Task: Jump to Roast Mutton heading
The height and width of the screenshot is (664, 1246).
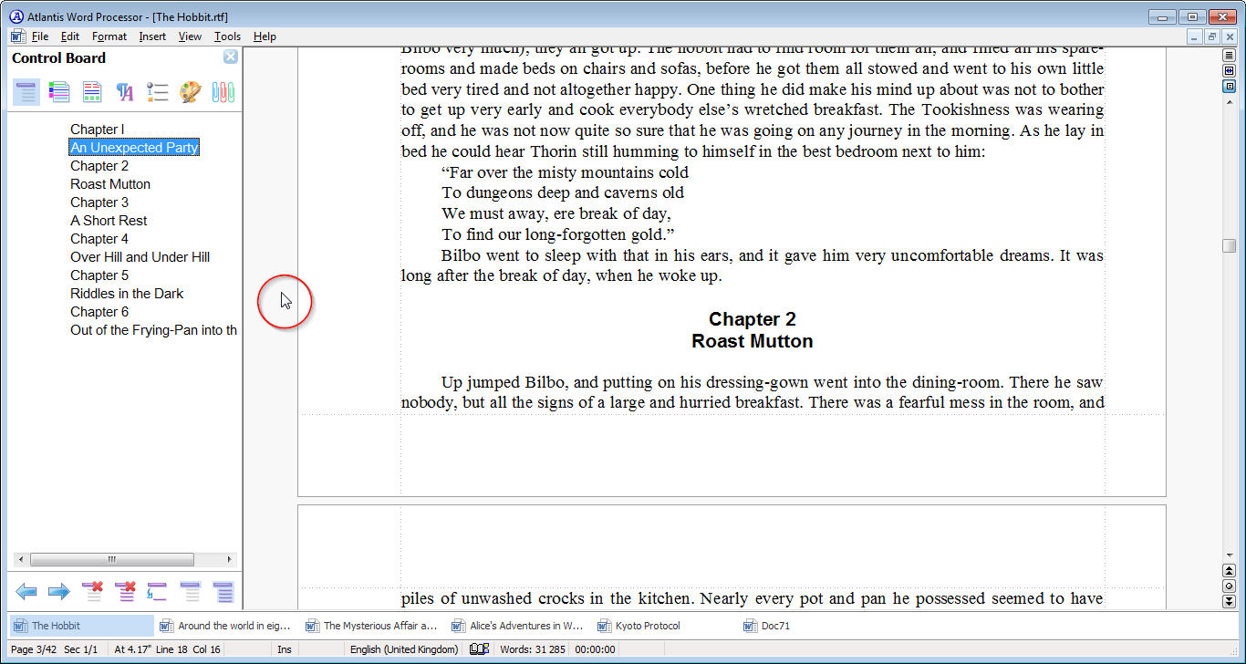Action: point(110,184)
